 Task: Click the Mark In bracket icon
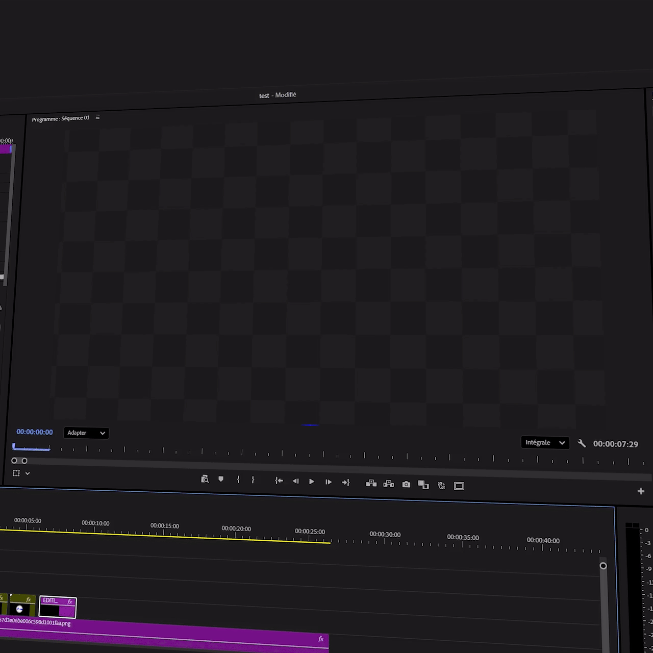[238, 480]
